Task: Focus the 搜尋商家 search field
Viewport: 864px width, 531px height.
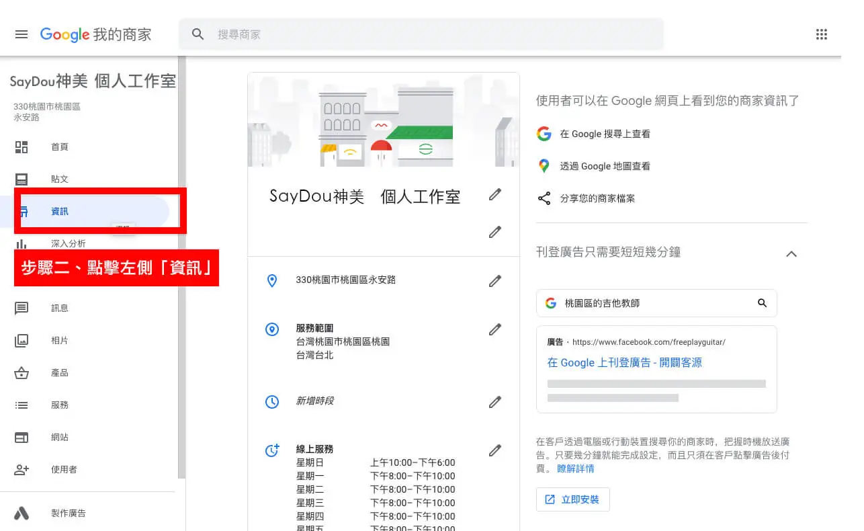Action: 421,34
